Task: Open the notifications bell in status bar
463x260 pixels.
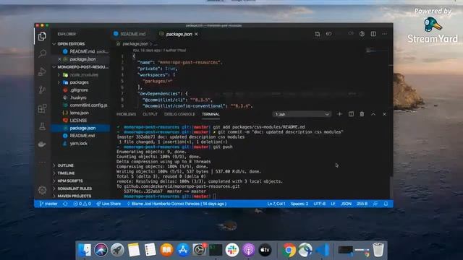Action: (386, 204)
